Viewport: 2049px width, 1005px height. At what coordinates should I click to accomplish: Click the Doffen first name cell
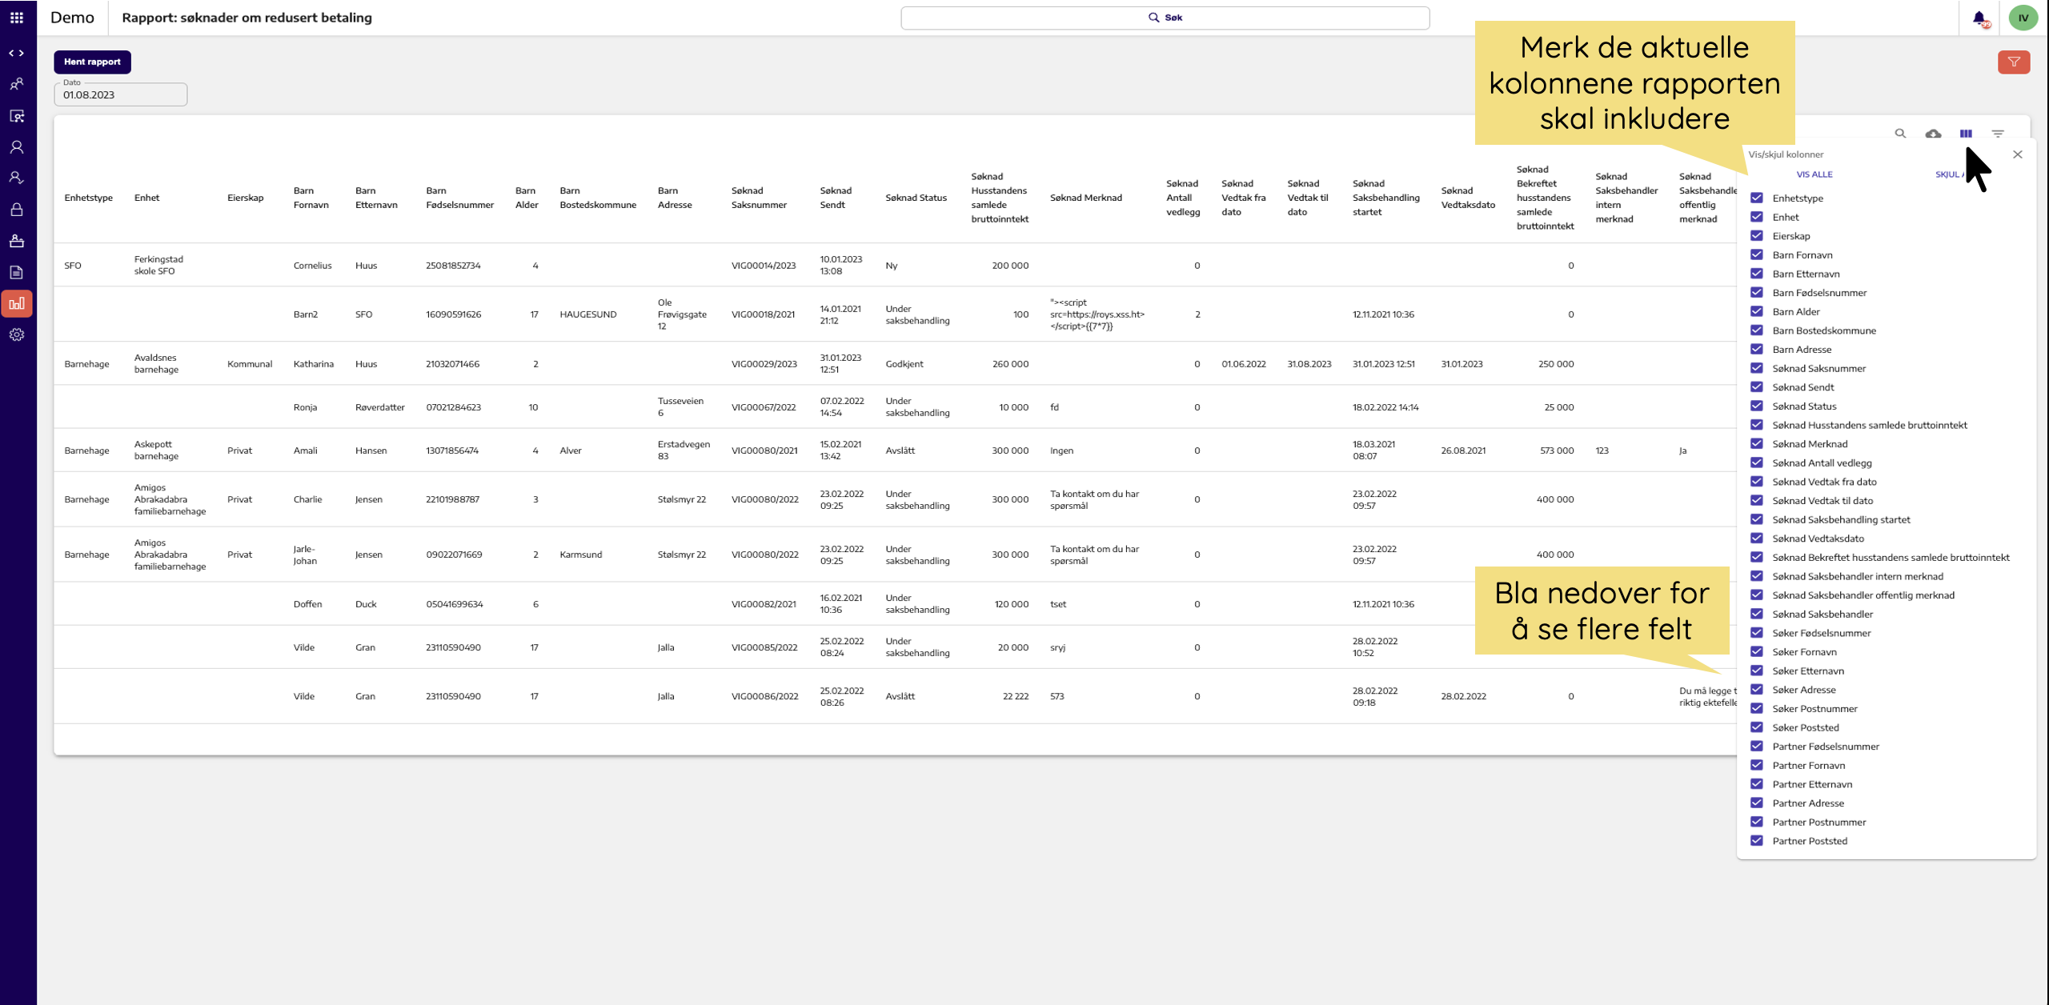[x=307, y=604]
